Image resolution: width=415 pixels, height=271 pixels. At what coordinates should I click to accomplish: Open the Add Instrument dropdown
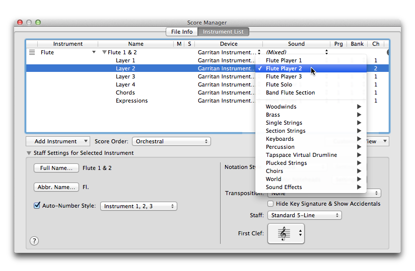click(x=58, y=141)
